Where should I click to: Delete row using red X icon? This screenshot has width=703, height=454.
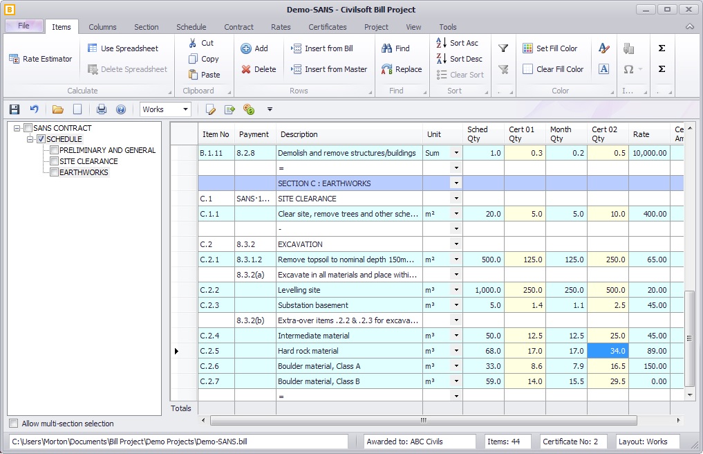tap(245, 69)
